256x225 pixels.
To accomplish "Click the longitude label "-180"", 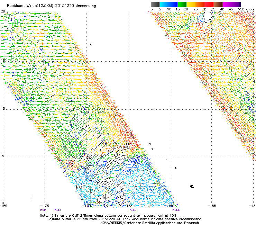I will 3,206.
